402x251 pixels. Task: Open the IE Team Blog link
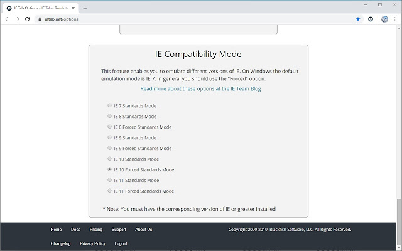click(x=200, y=89)
